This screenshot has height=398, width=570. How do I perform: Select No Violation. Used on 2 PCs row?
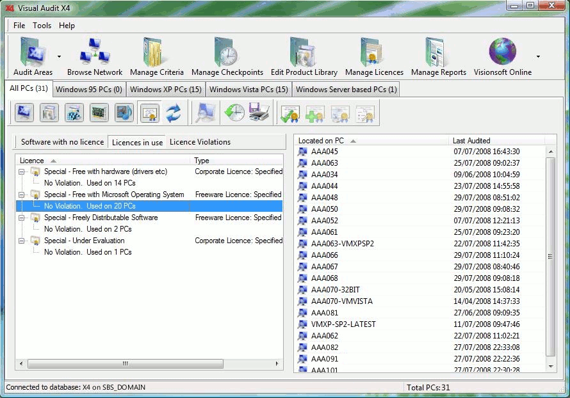pos(88,229)
